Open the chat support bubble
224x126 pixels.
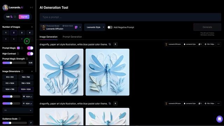click(219, 119)
